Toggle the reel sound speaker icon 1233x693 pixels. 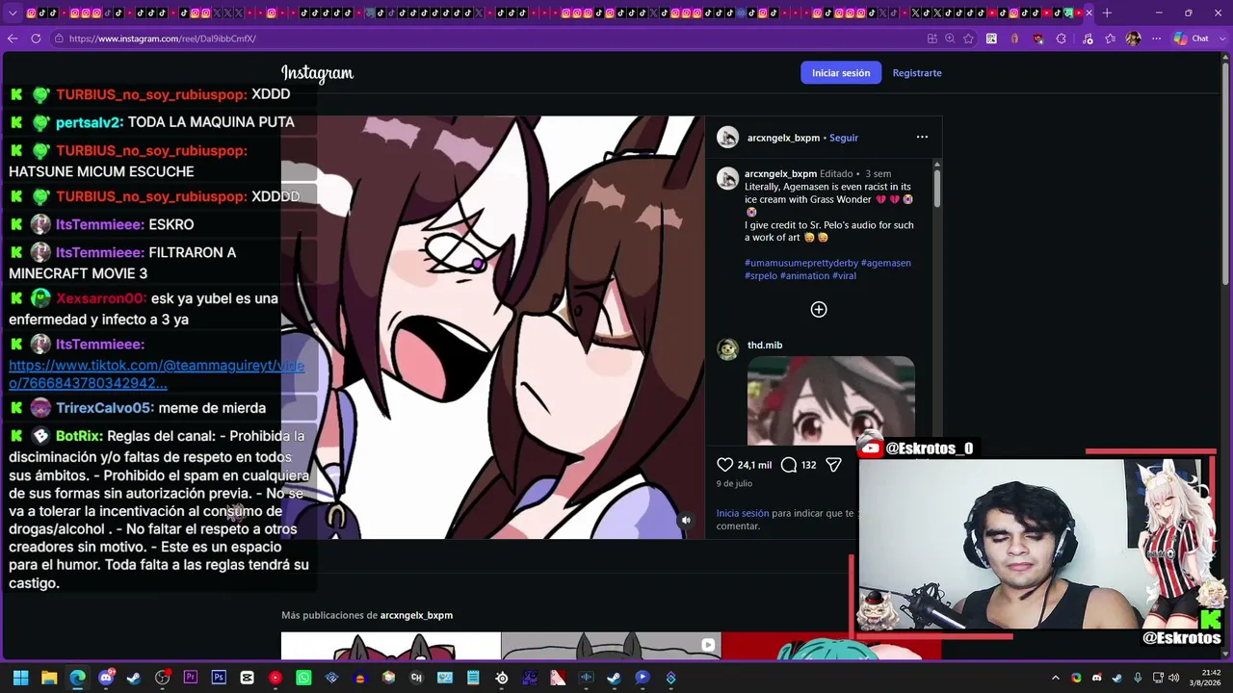[686, 520]
